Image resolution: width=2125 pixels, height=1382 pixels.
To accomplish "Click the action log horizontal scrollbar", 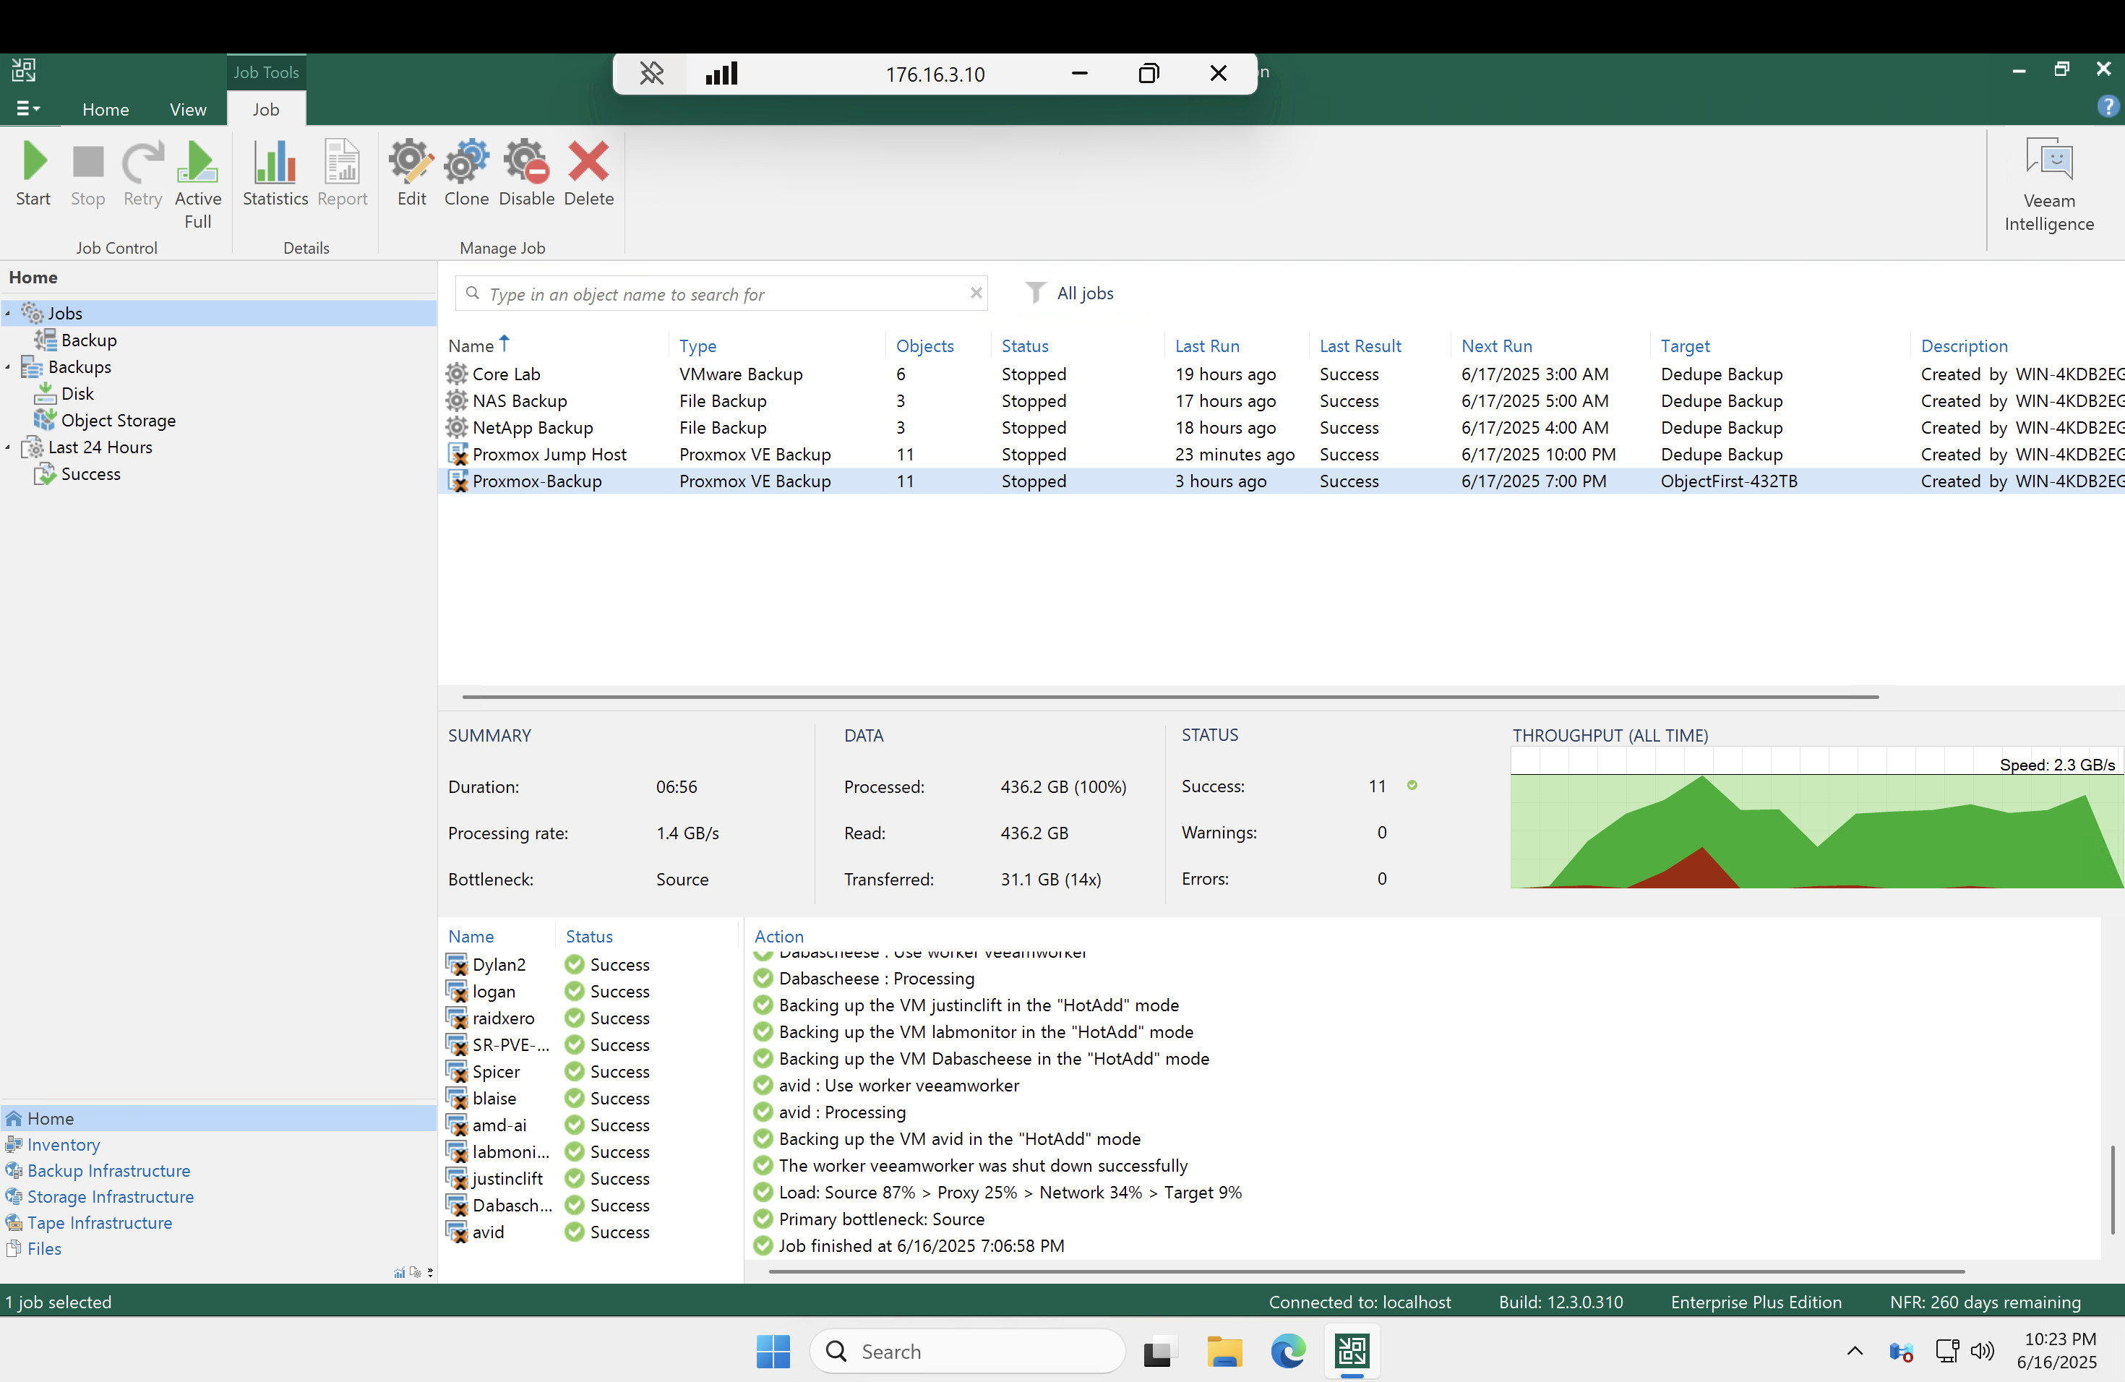I will coord(1366,1271).
